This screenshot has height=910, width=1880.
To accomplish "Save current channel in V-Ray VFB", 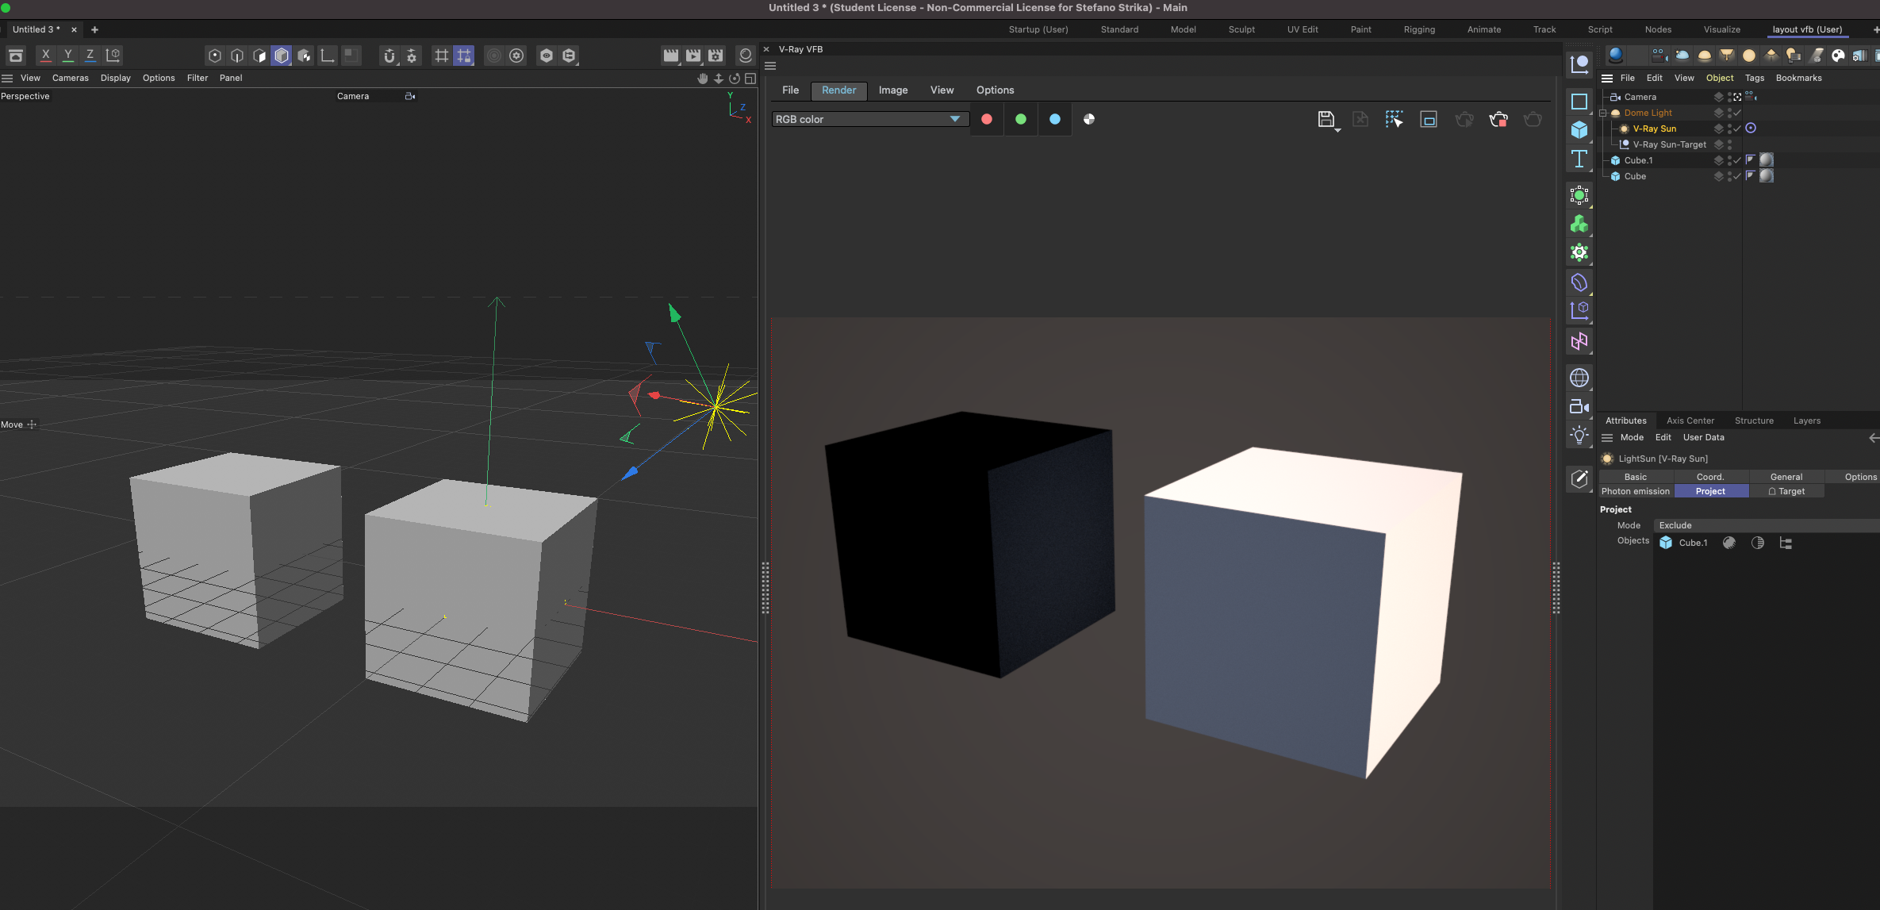I will (x=1326, y=120).
